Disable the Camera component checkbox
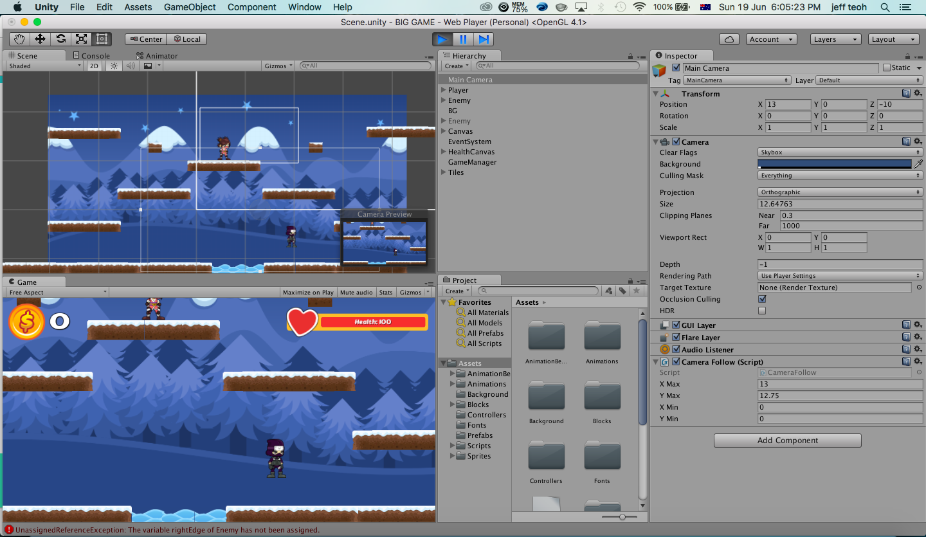 (676, 141)
